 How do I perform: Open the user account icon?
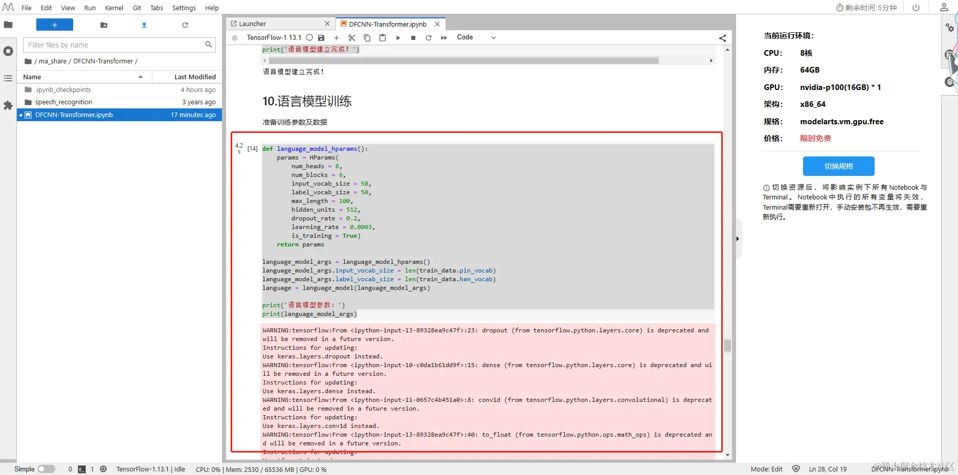pos(944,7)
